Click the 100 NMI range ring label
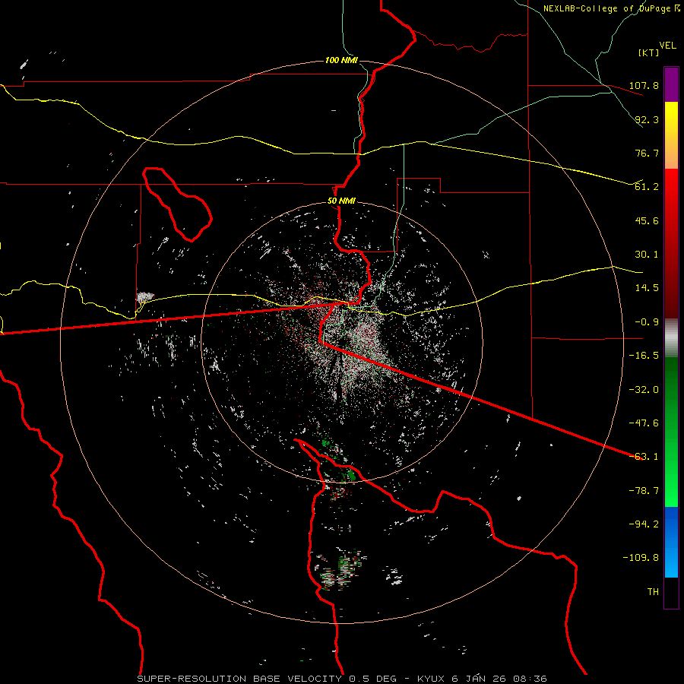The image size is (684, 684). pos(341,60)
